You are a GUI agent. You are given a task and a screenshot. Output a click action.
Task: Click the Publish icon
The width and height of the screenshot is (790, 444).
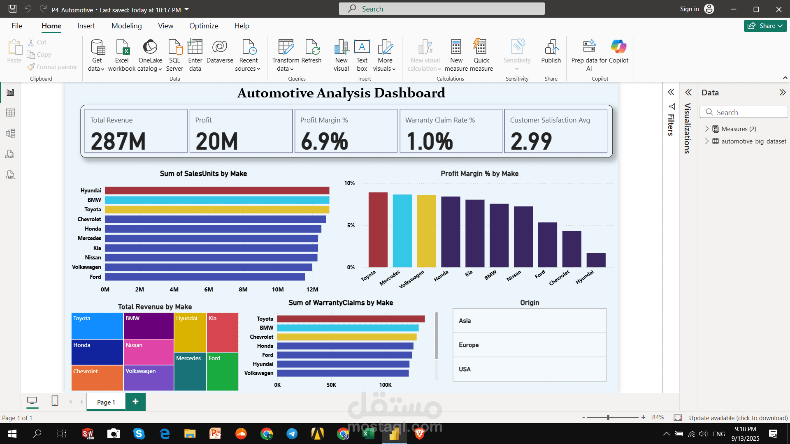coord(551,48)
